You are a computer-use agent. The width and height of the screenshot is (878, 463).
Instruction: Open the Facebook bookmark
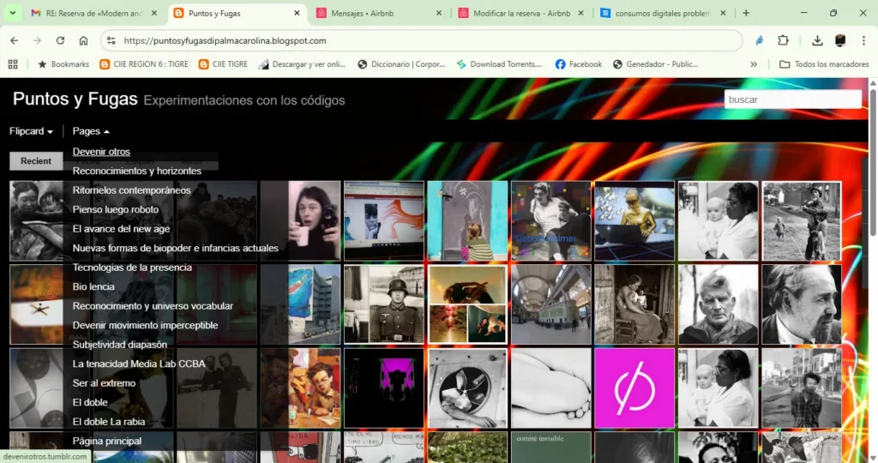[x=579, y=64]
